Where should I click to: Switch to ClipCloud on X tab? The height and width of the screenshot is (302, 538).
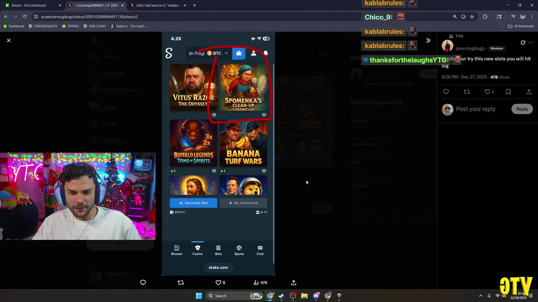click(158, 5)
